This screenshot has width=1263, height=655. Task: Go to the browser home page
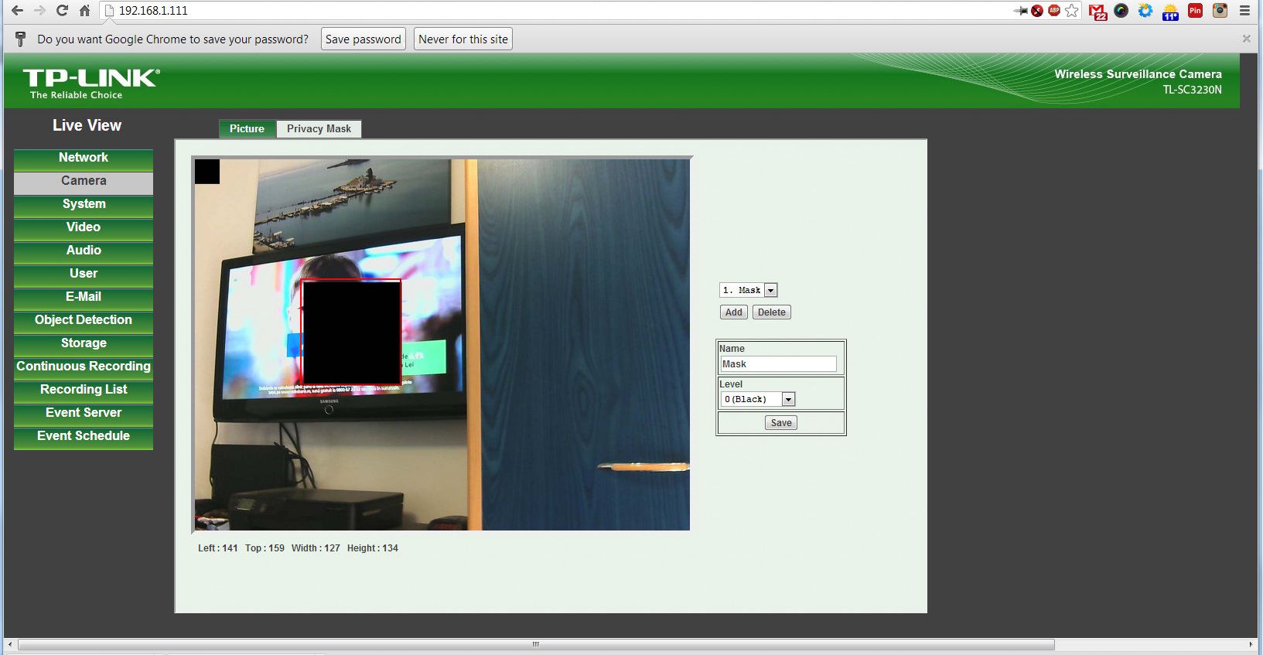(85, 11)
